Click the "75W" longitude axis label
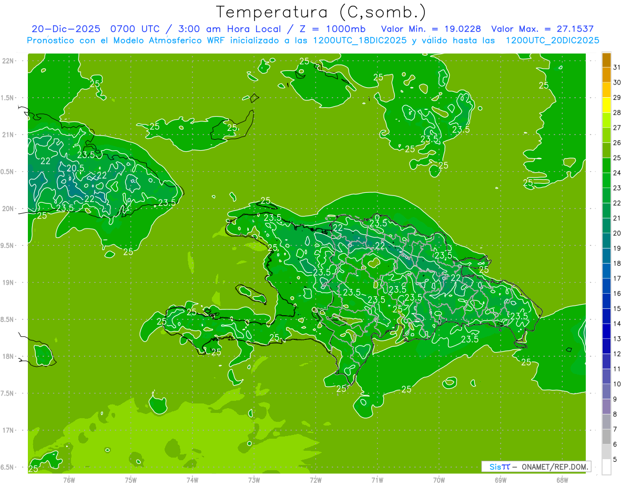The image size is (631, 487). point(131,480)
